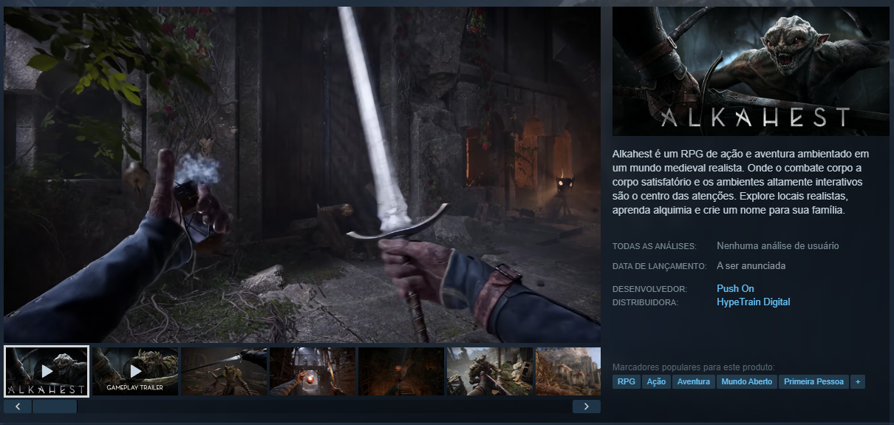Play the Gameplay Trailer thumbnail
Image resolution: width=894 pixels, height=425 pixels.
(x=135, y=371)
